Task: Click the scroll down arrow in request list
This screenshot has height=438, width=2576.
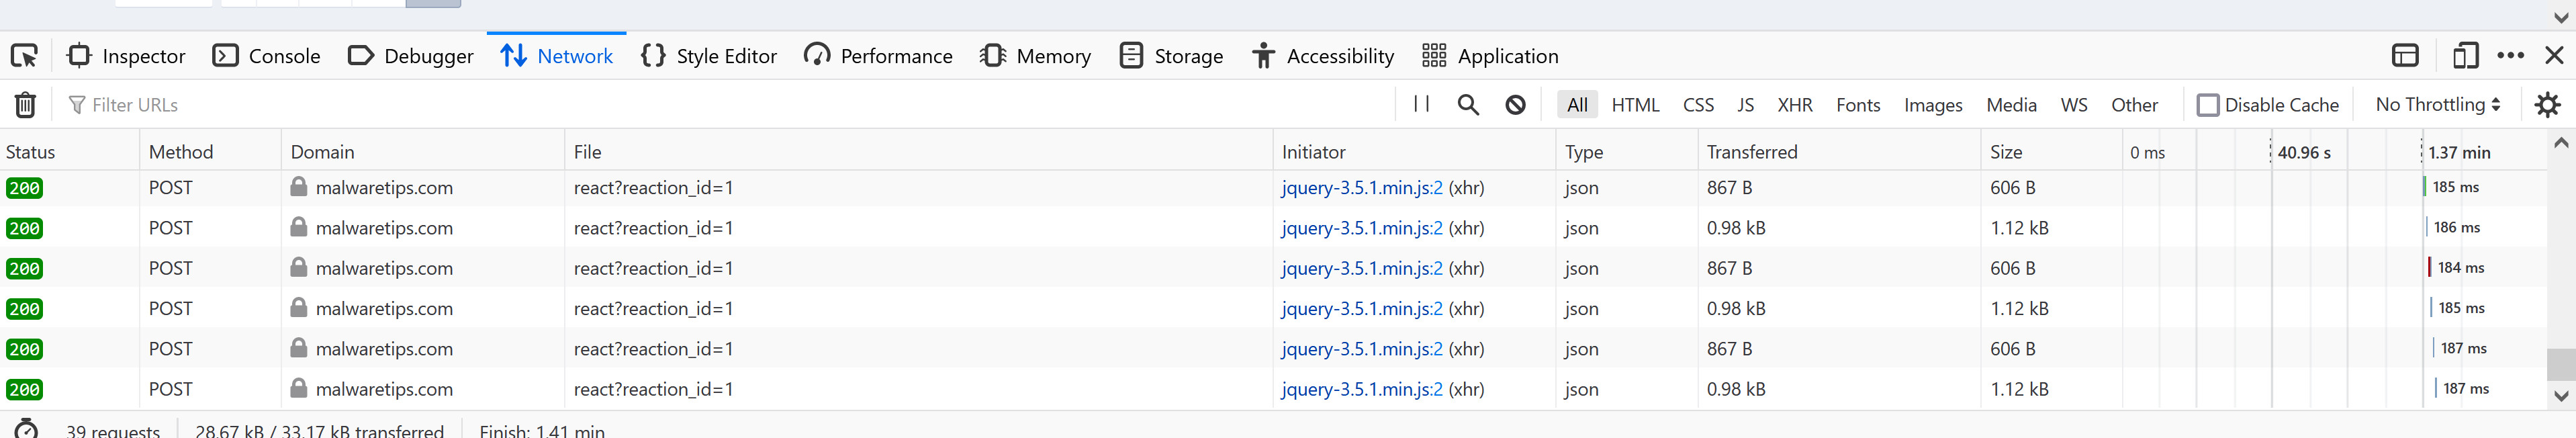Action: click(x=2561, y=396)
